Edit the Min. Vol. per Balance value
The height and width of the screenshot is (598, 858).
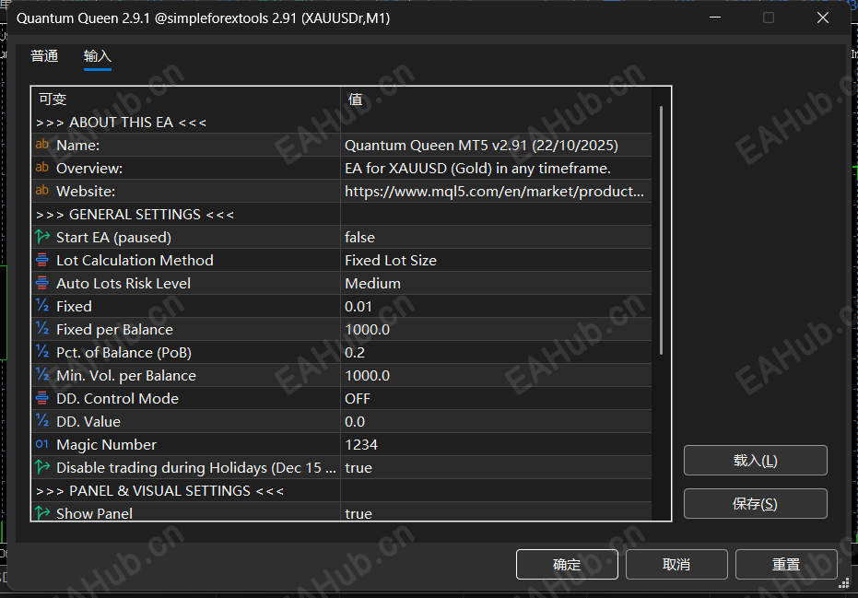pyautogui.click(x=496, y=375)
